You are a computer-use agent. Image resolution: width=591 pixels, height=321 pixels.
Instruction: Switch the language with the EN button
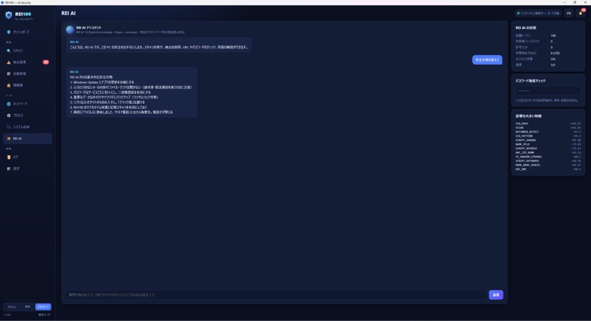(568, 13)
